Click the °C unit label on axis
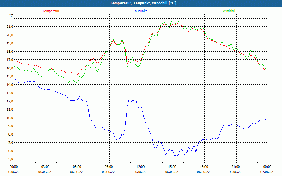This screenshot has width=282, height=176. (11, 16)
